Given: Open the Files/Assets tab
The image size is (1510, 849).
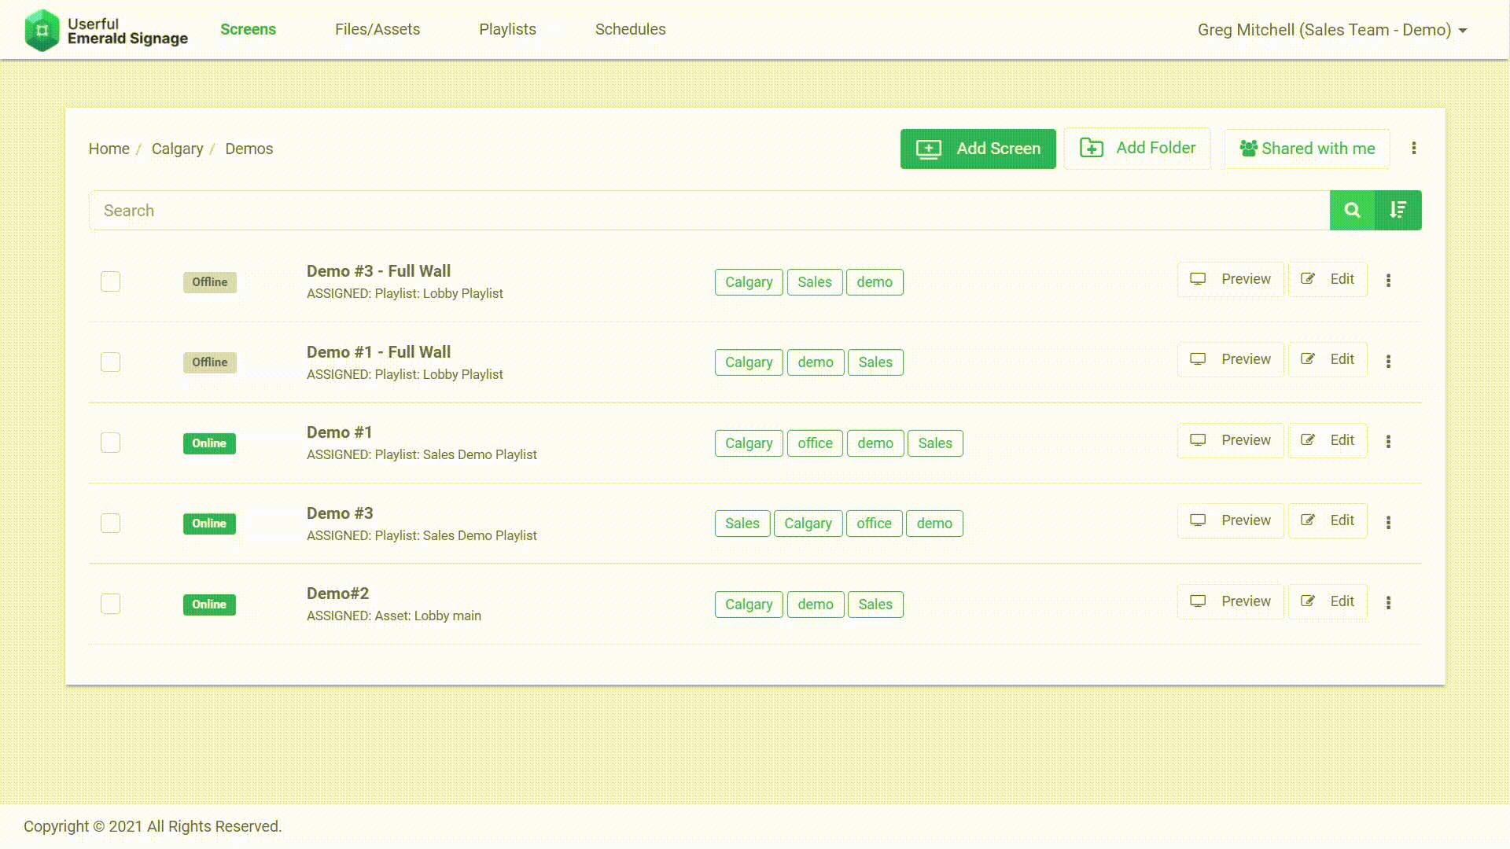Looking at the screenshot, I should pos(377,29).
